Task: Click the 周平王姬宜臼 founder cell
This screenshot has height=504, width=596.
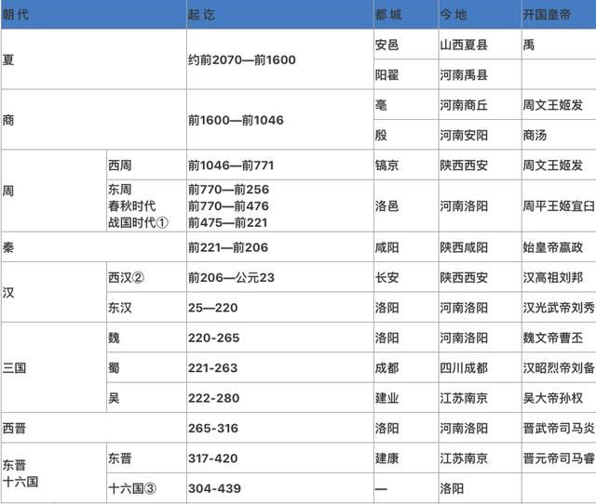Action: click(559, 206)
